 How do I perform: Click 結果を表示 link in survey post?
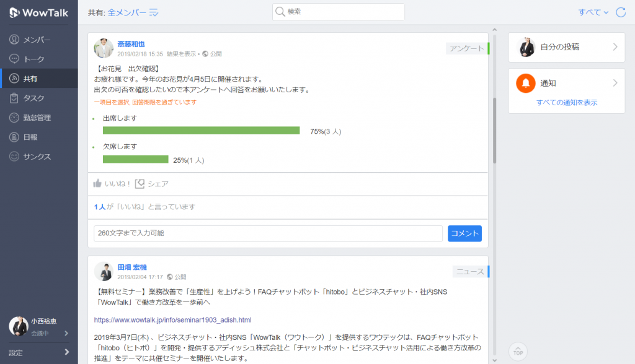182,54
